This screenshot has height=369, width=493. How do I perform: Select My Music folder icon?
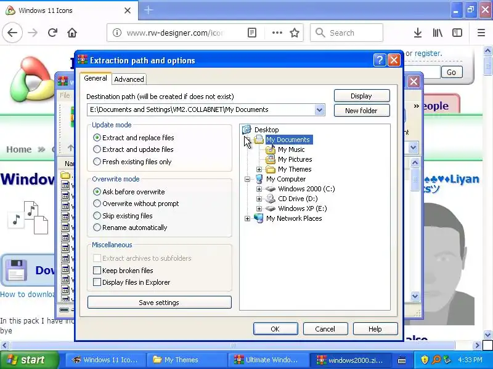coord(271,150)
